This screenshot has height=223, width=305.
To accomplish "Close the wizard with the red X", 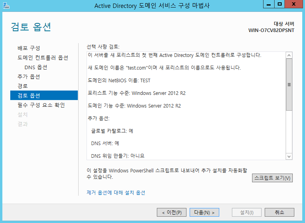I will point(294,4).
